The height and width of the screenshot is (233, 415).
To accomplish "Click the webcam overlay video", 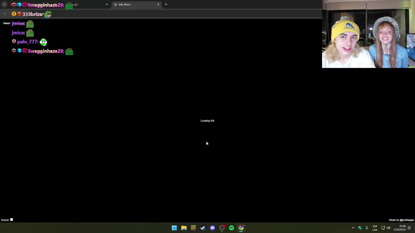I will pyautogui.click(x=368, y=34).
